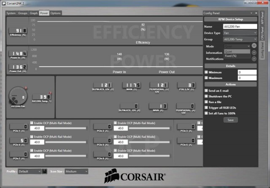Open the Mode dropdown
The image size is (270, 188).
237,46
